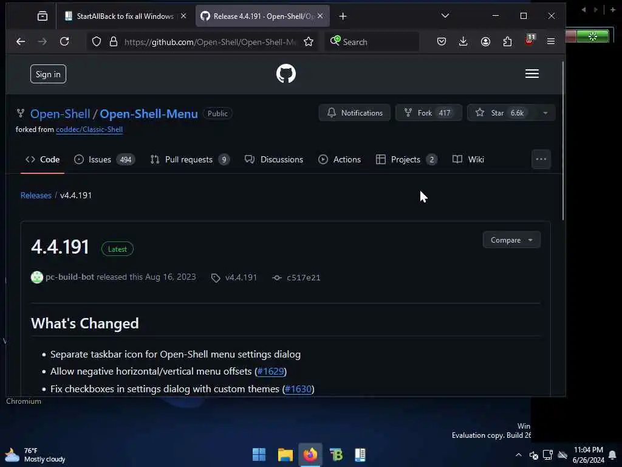
Task: Click the browser page vertical scrollbar
Action: coord(563,141)
